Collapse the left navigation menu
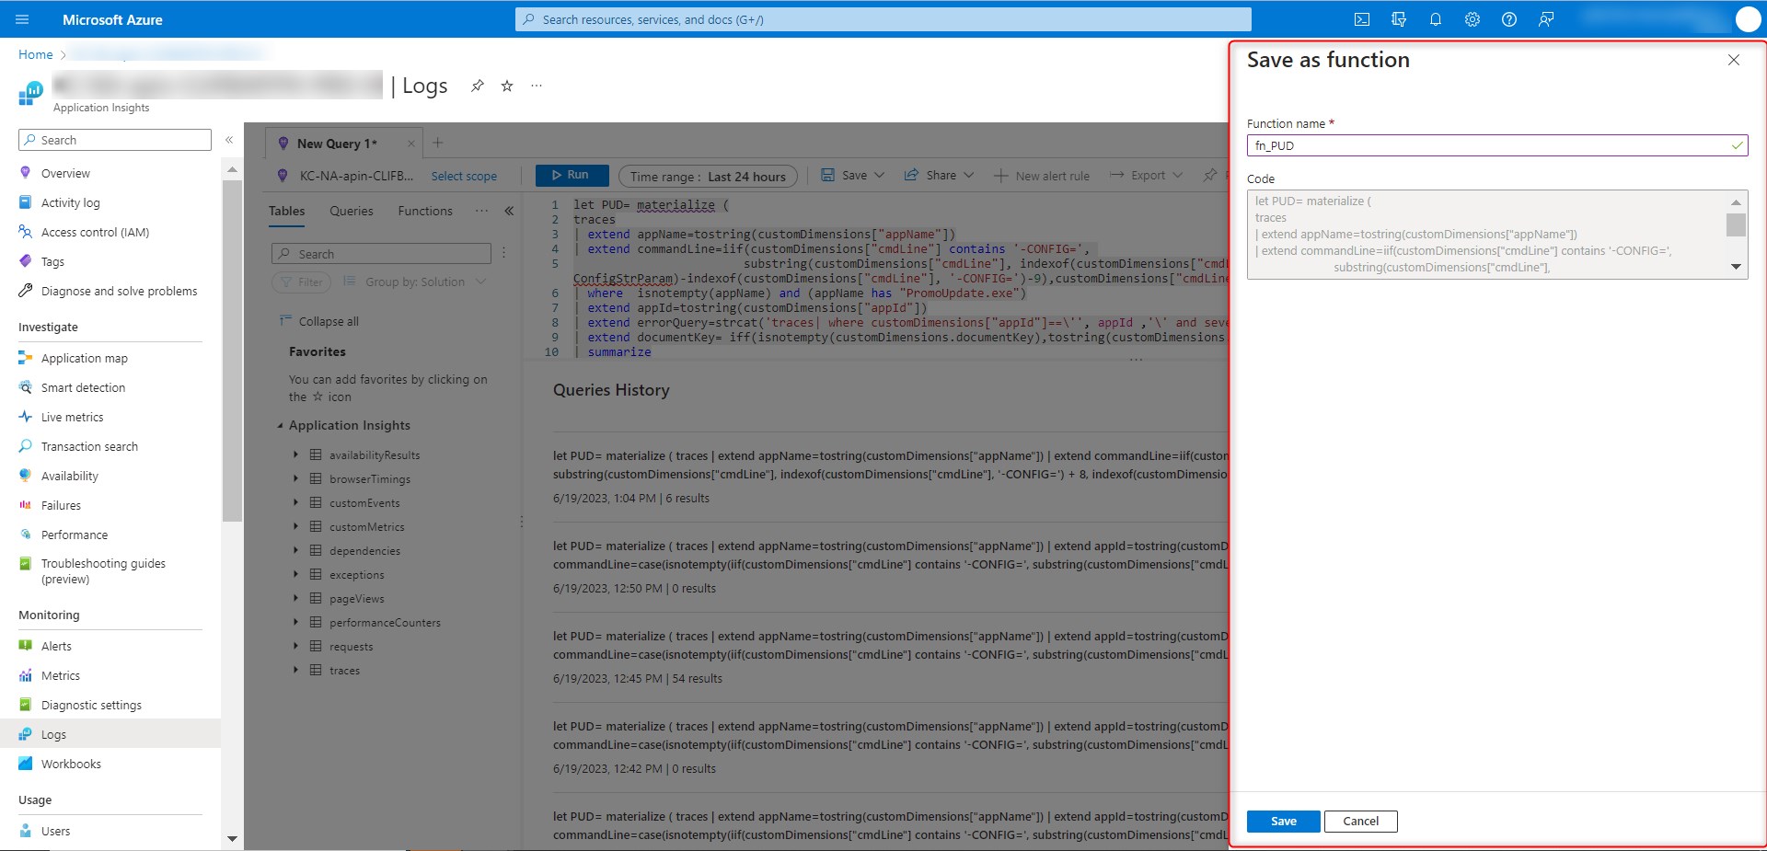Viewport: 1767px width, 851px height. point(229,140)
